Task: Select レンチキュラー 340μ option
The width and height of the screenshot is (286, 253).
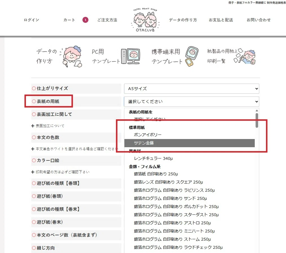Action: pos(189,158)
